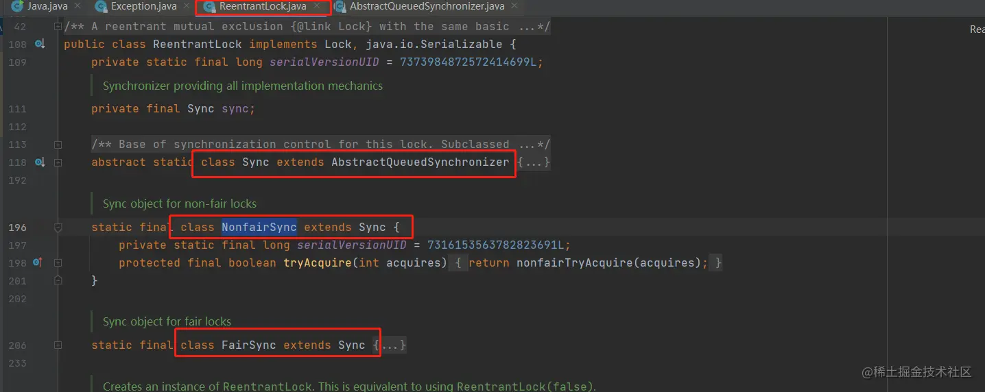Click the ReentrantLock class name on line 108
This screenshot has height=392, width=985.
[198, 45]
